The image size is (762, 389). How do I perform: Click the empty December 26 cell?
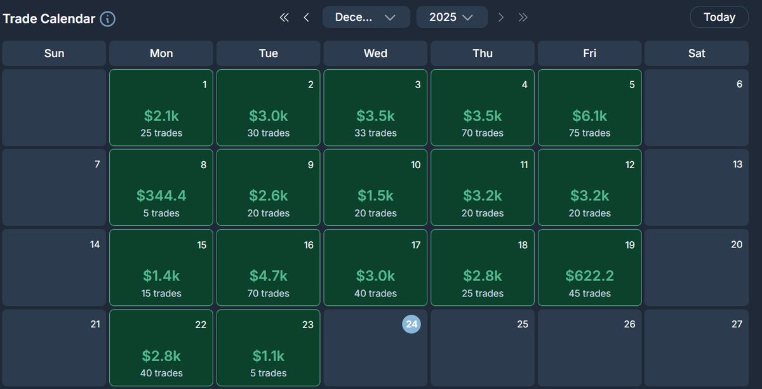pyautogui.click(x=590, y=348)
